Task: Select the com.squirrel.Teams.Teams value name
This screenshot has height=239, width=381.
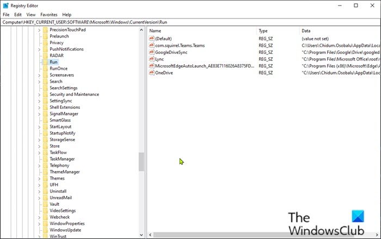Action: pos(180,46)
